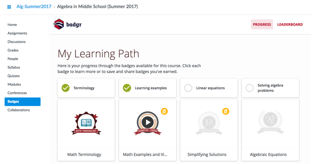Viewport: 313px width, 164px height.
Task: Open the Math Terminology badge image
Action: [x=86, y=123]
